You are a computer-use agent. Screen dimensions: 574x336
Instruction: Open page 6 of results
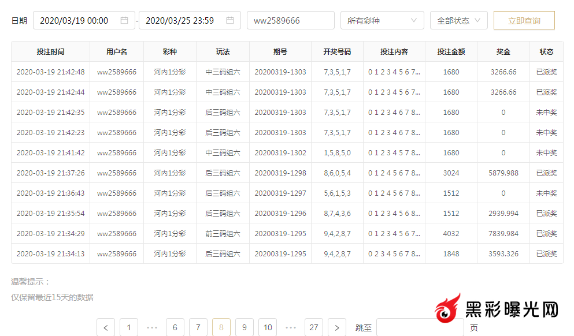(175, 327)
